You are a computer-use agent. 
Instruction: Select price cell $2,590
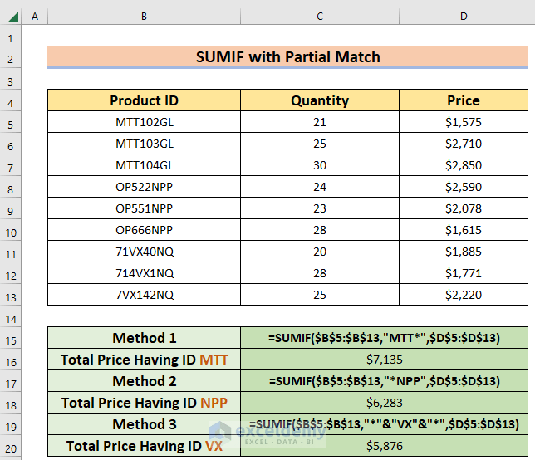464,187
